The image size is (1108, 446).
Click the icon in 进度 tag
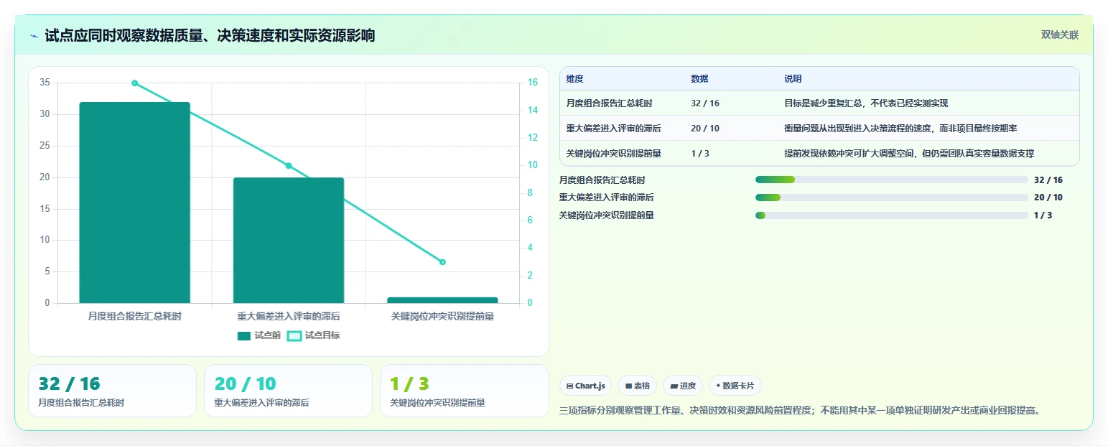(674, 386)
